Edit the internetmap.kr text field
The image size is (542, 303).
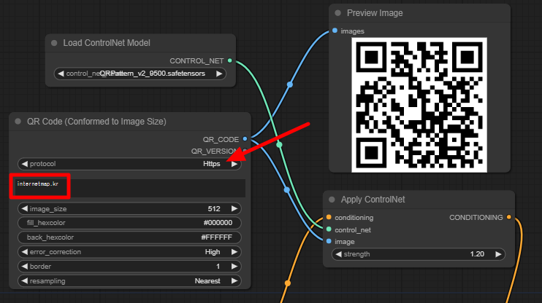pyautogui.click(x=129, y=188)
